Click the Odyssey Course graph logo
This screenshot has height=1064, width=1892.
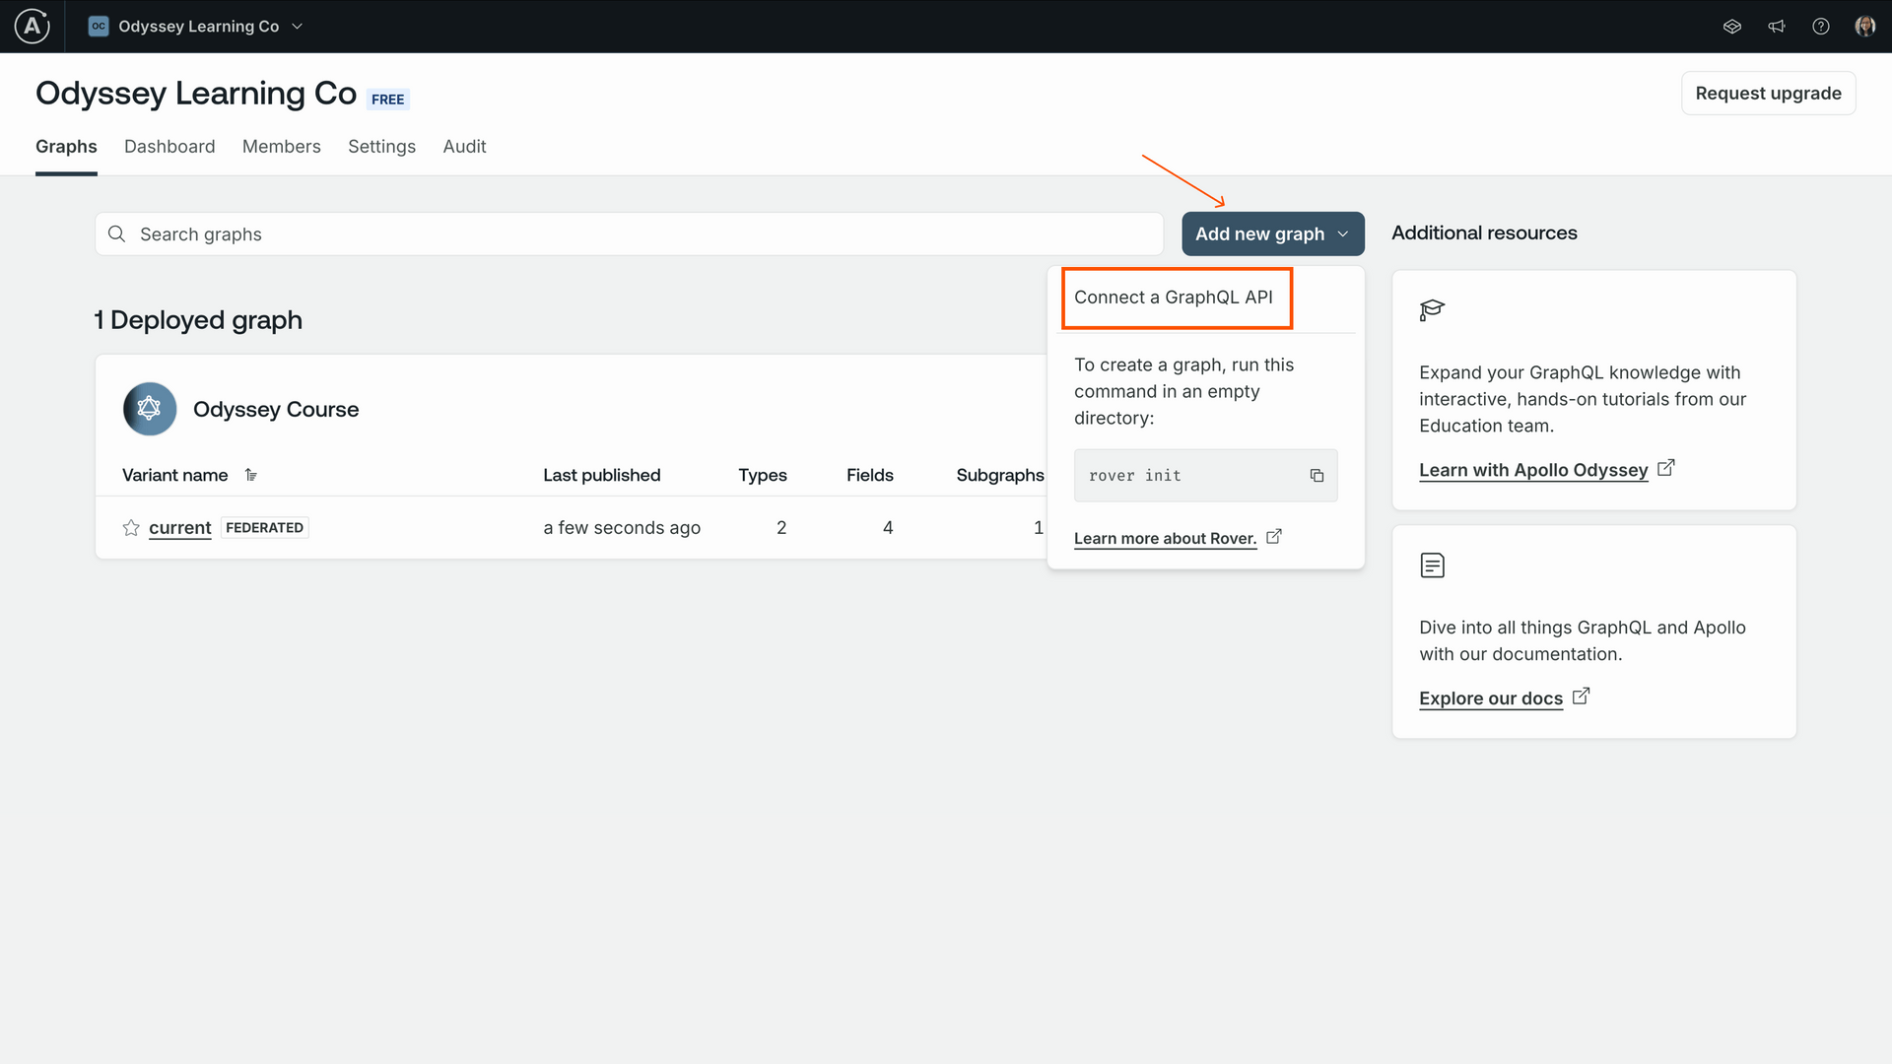(x=150, y=409)
